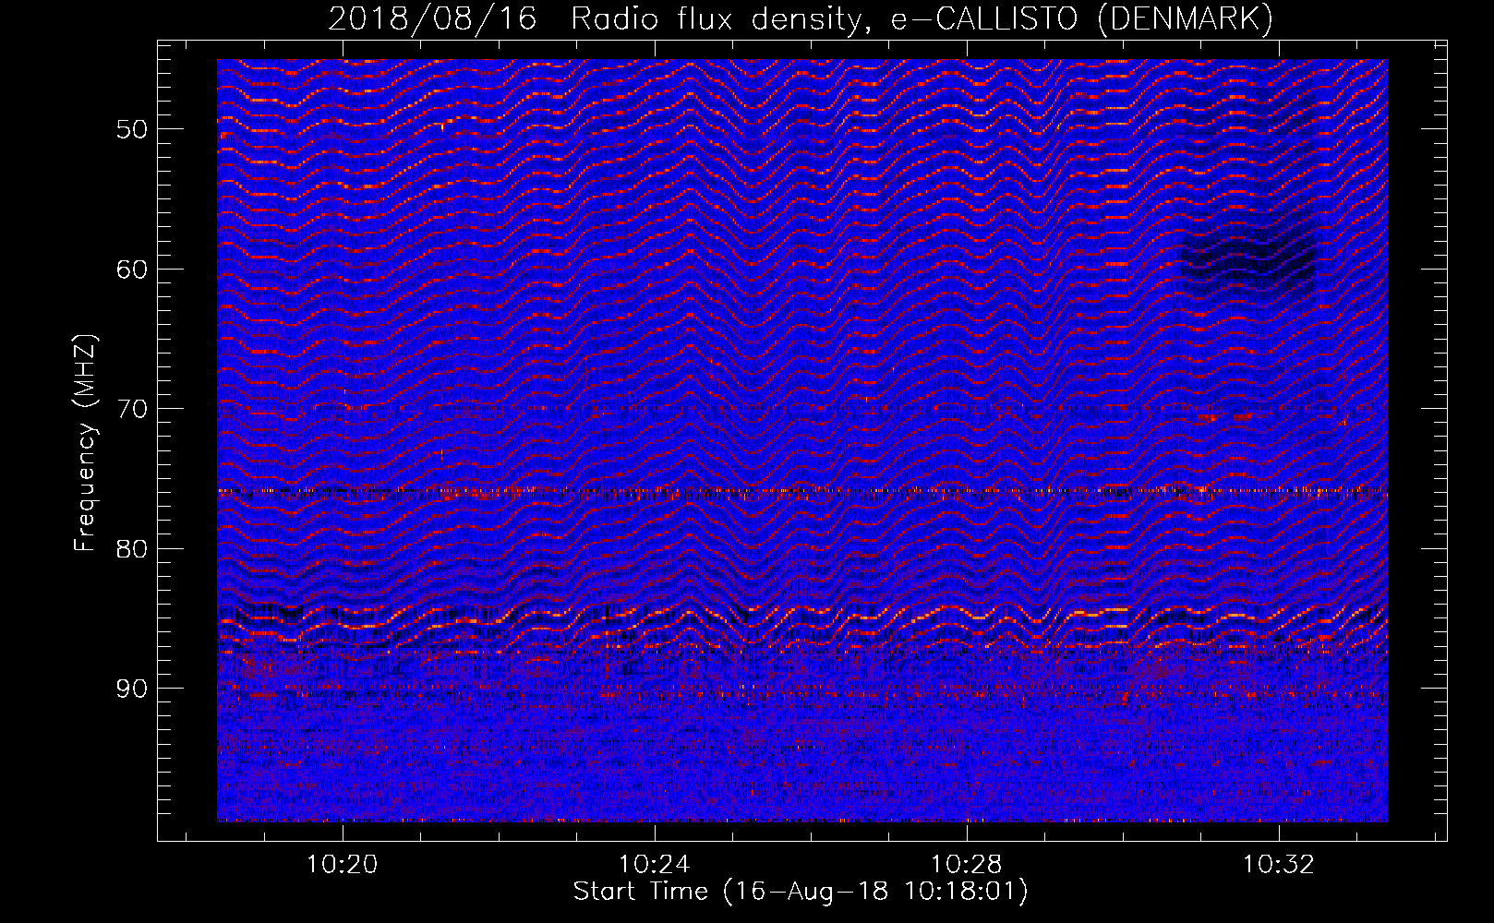Click the 90 frequency tick label

[x=131, y=689]
